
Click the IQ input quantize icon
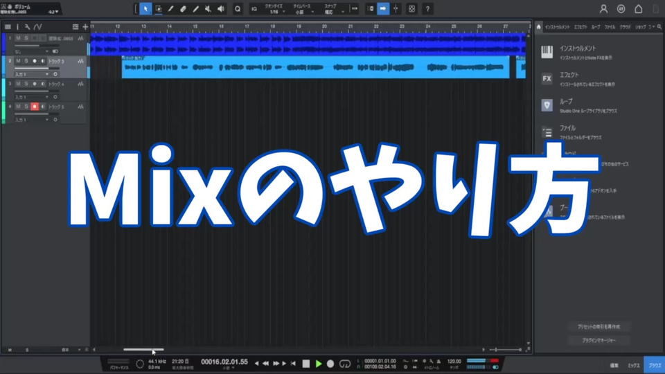coord(254,9)
